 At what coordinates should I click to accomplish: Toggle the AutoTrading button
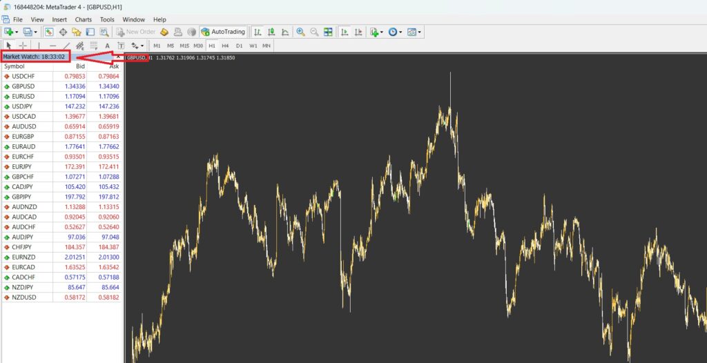[223, 32]
